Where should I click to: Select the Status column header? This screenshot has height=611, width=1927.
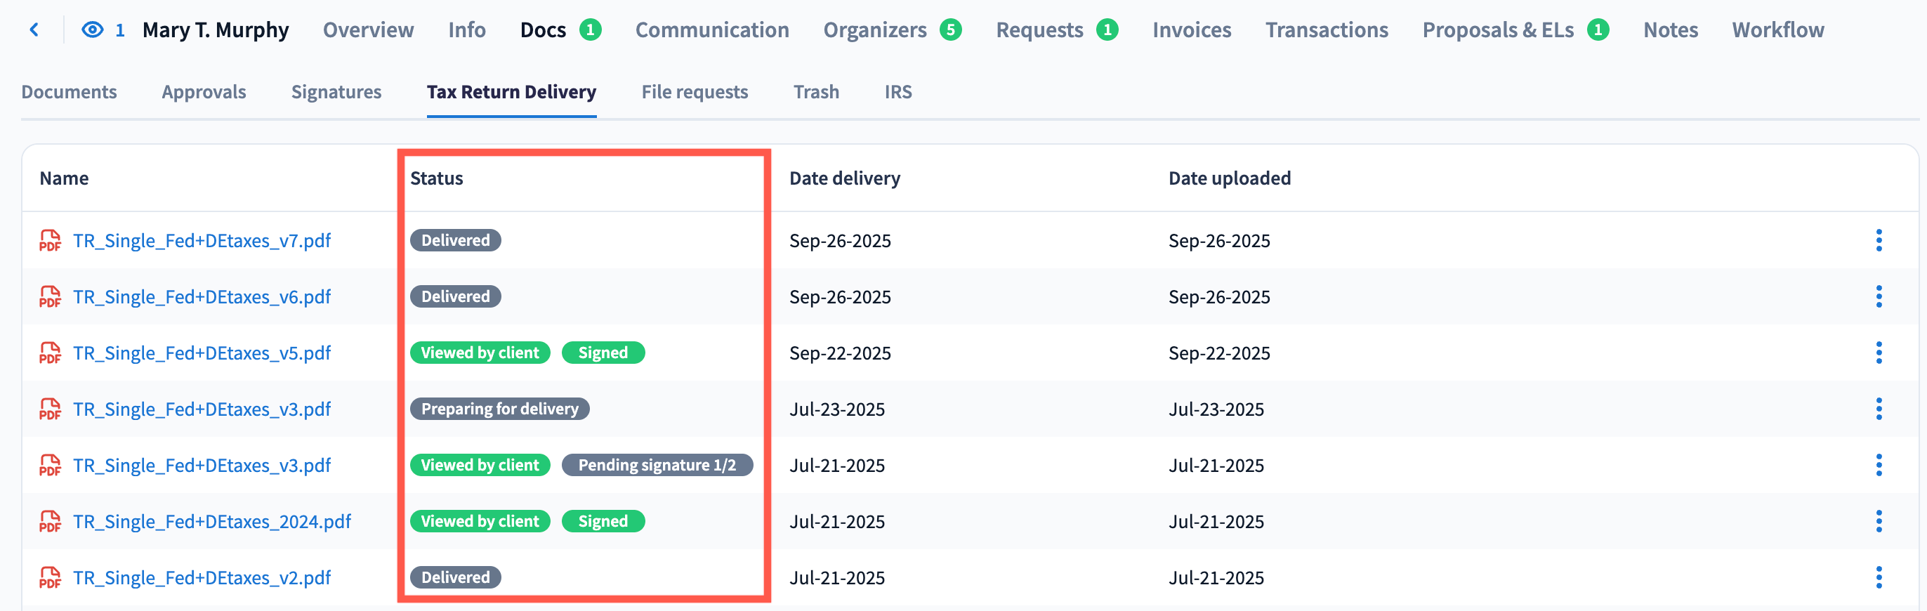[x=436, y=178]
